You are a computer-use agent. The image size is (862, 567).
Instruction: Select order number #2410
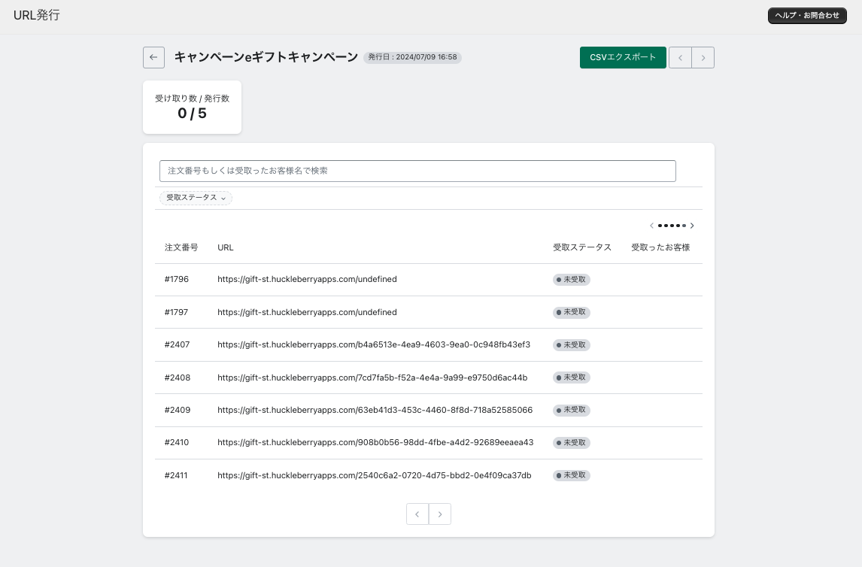[x=177, y=443]
